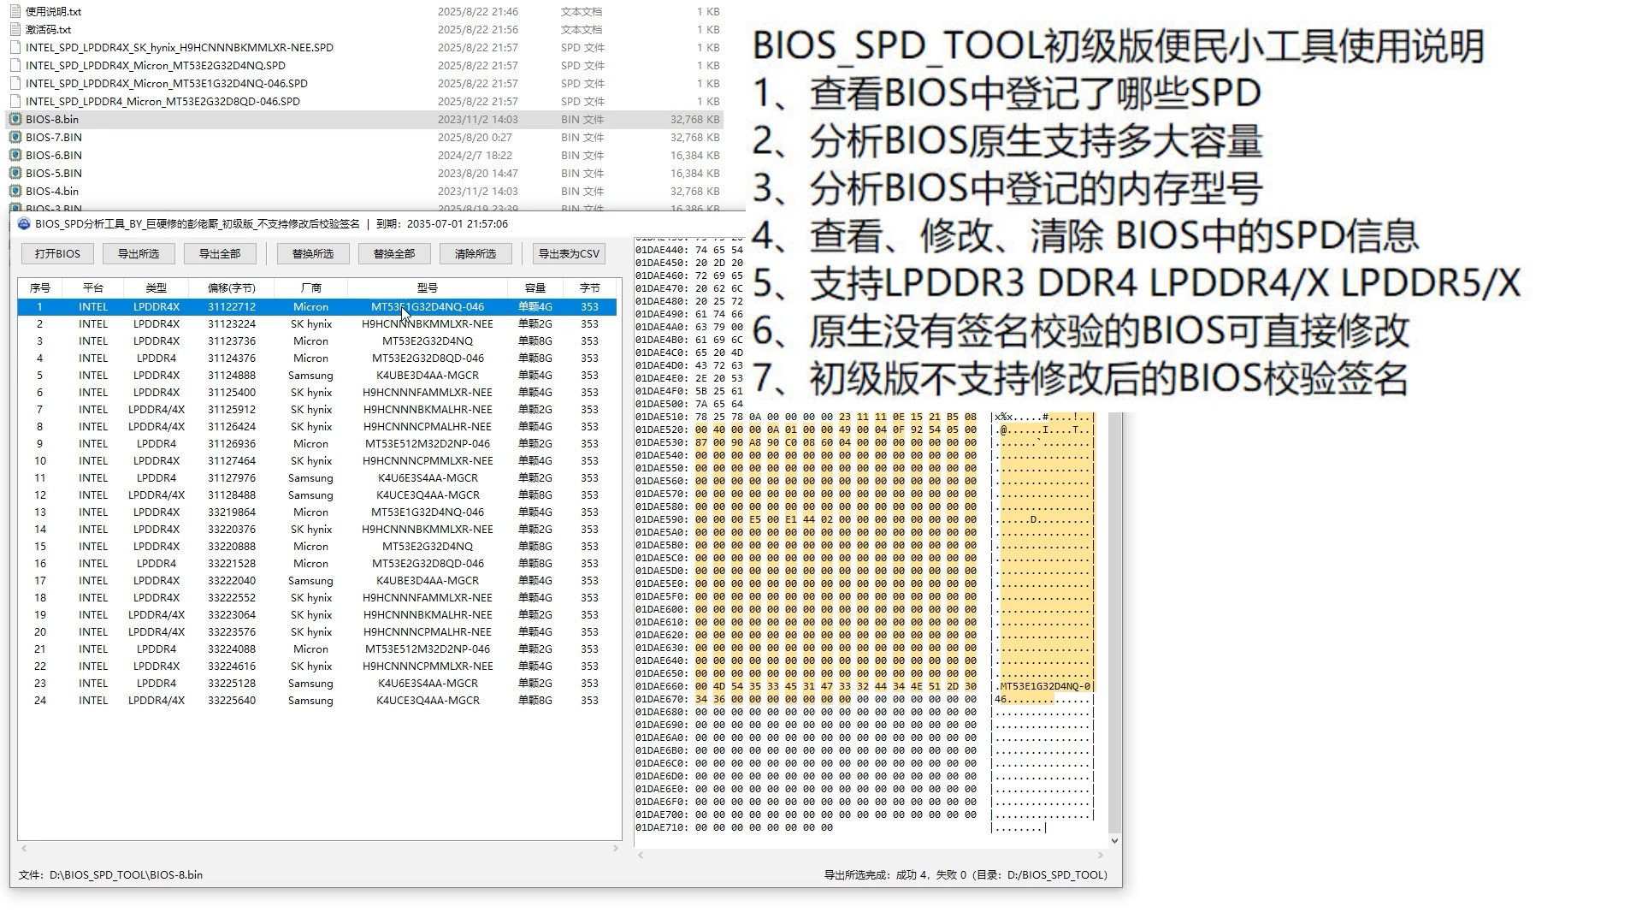
Task: Click hex line address 01DAE660
Action: click(661, 686)
